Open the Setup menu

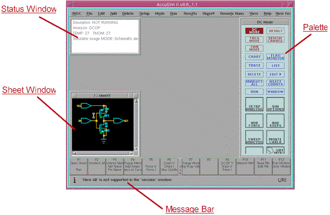coord(145,13)
